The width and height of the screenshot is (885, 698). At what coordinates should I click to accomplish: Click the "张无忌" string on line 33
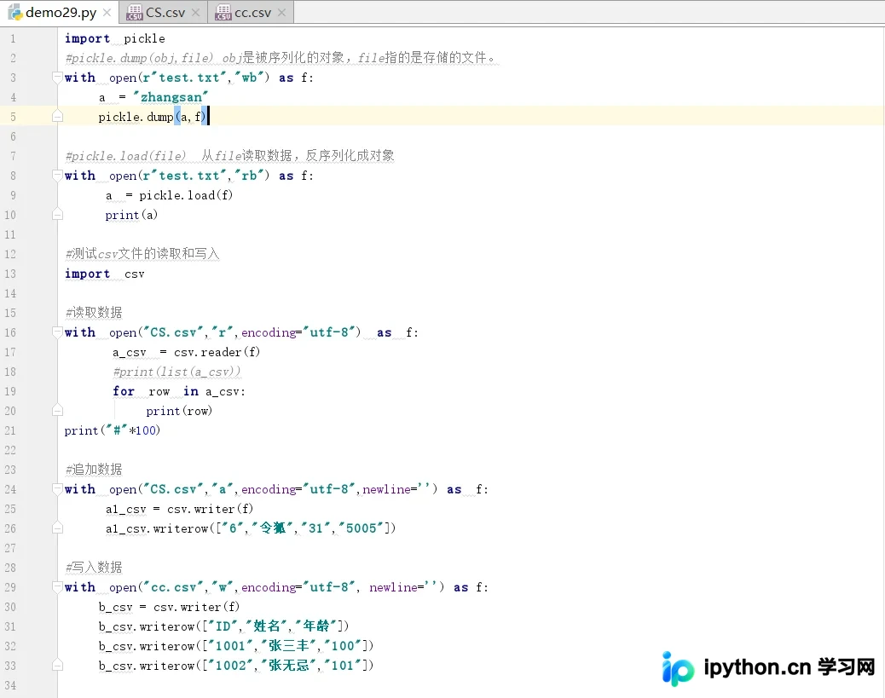pos(288,666)
